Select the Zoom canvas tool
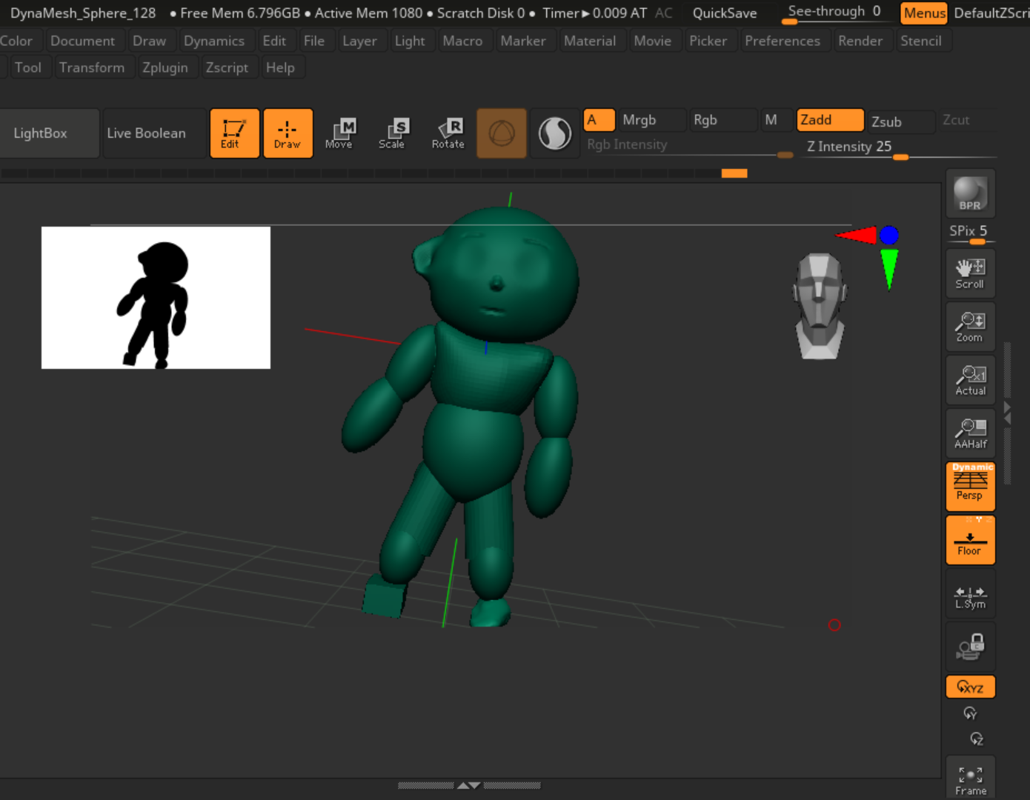The image size is (1030, 800). pyautogui.click(x=970, y=327)
